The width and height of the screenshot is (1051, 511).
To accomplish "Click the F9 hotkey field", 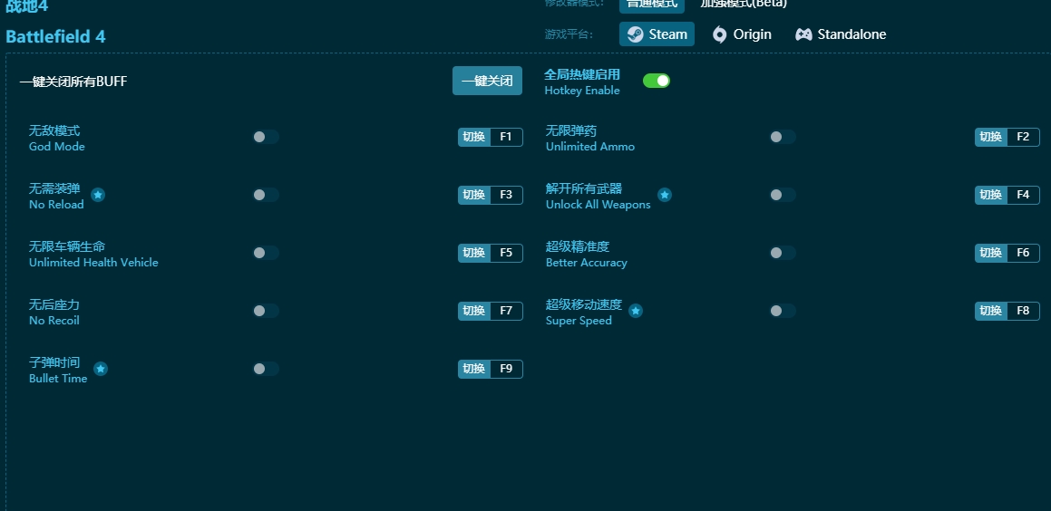I will tap(506, 369).
